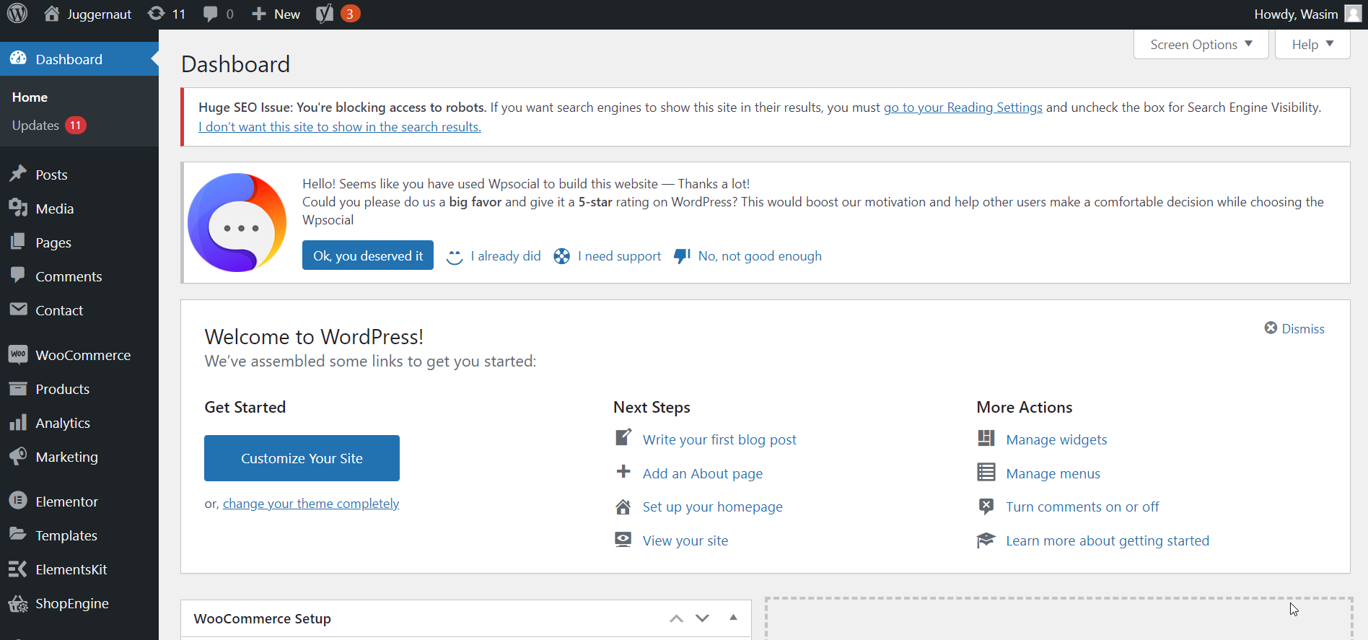Click the thumbs-down icon for not good enough

coord(682,256)
